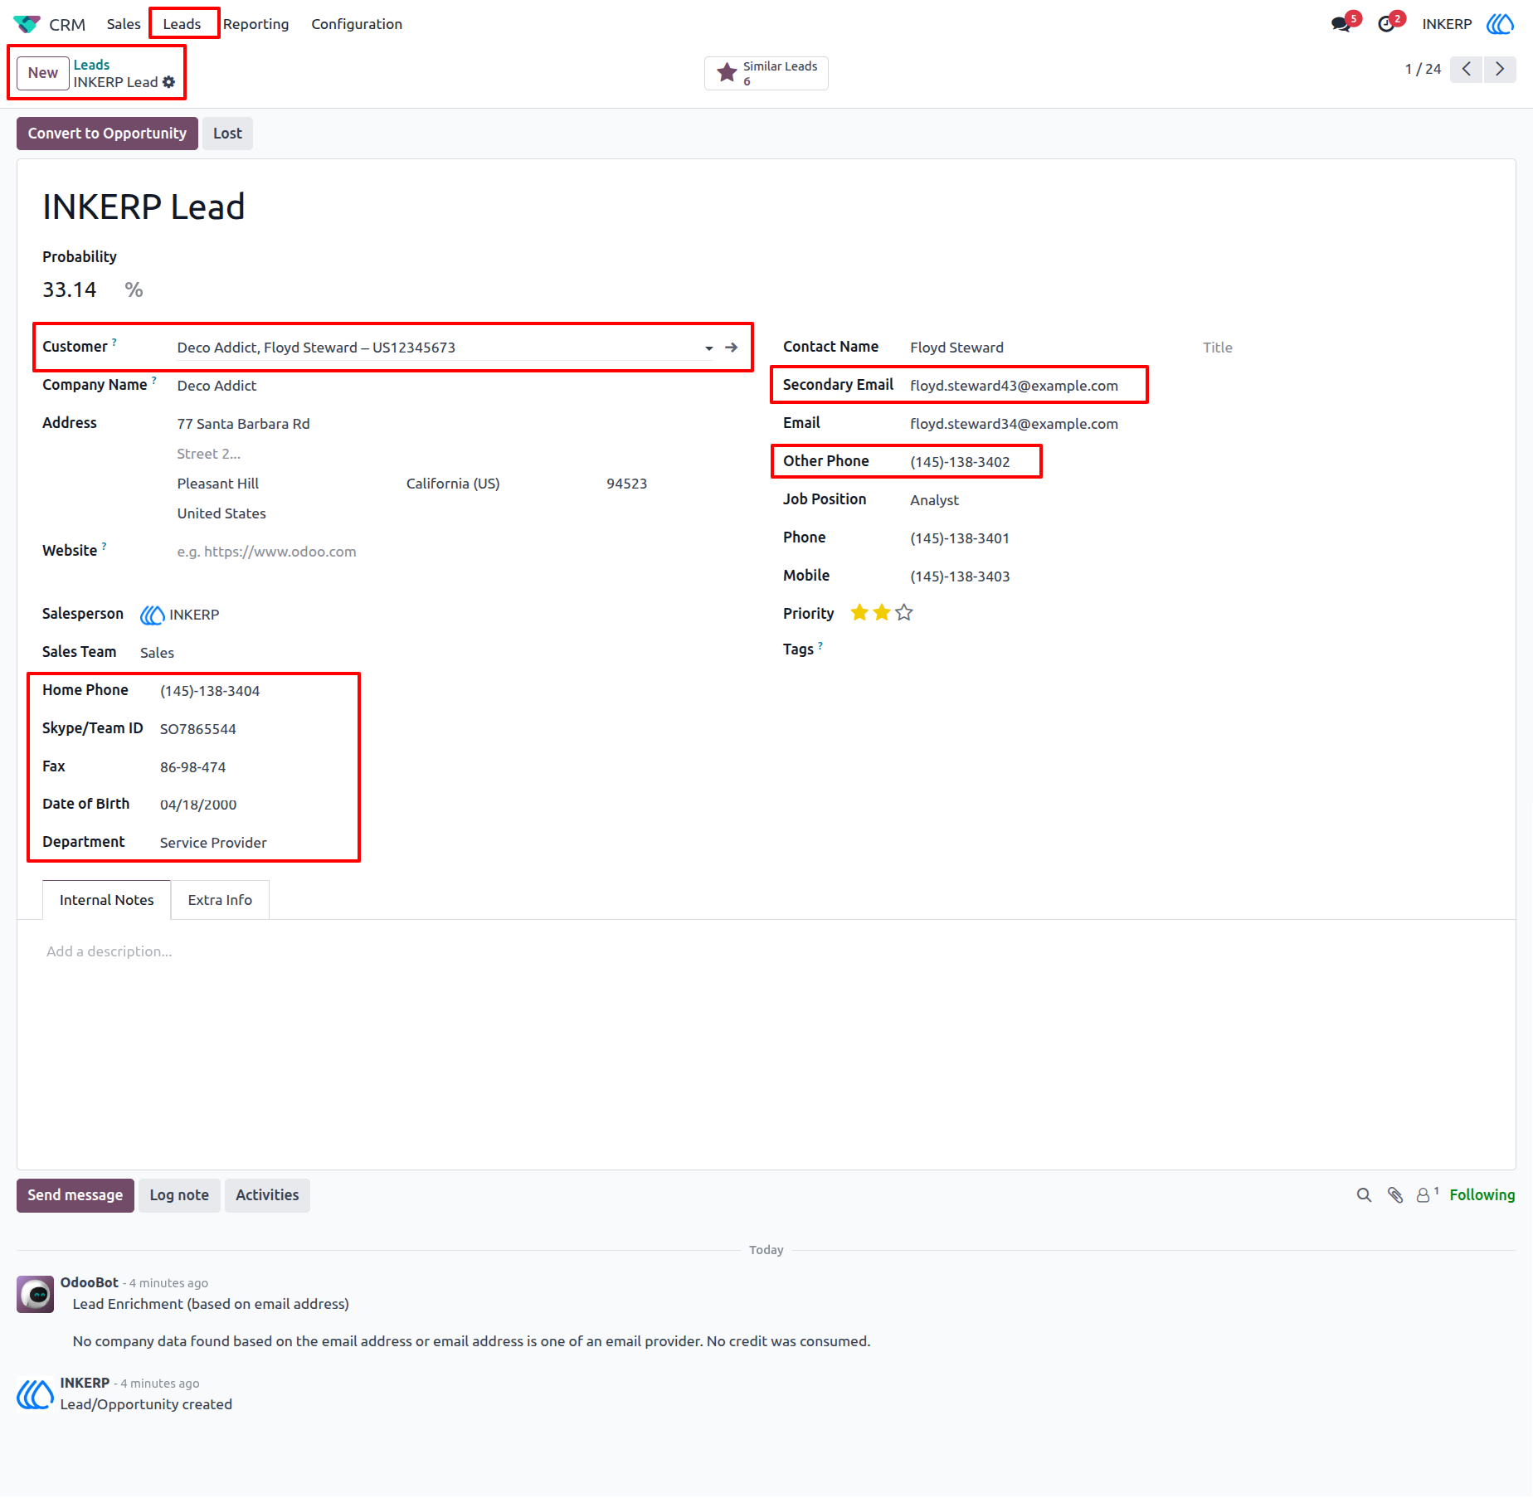Switch to the Internal Notes tab
Image resolution: width=1533 pixels, height=1498 pixels.
pyautogui.click(x=107, y=900)
